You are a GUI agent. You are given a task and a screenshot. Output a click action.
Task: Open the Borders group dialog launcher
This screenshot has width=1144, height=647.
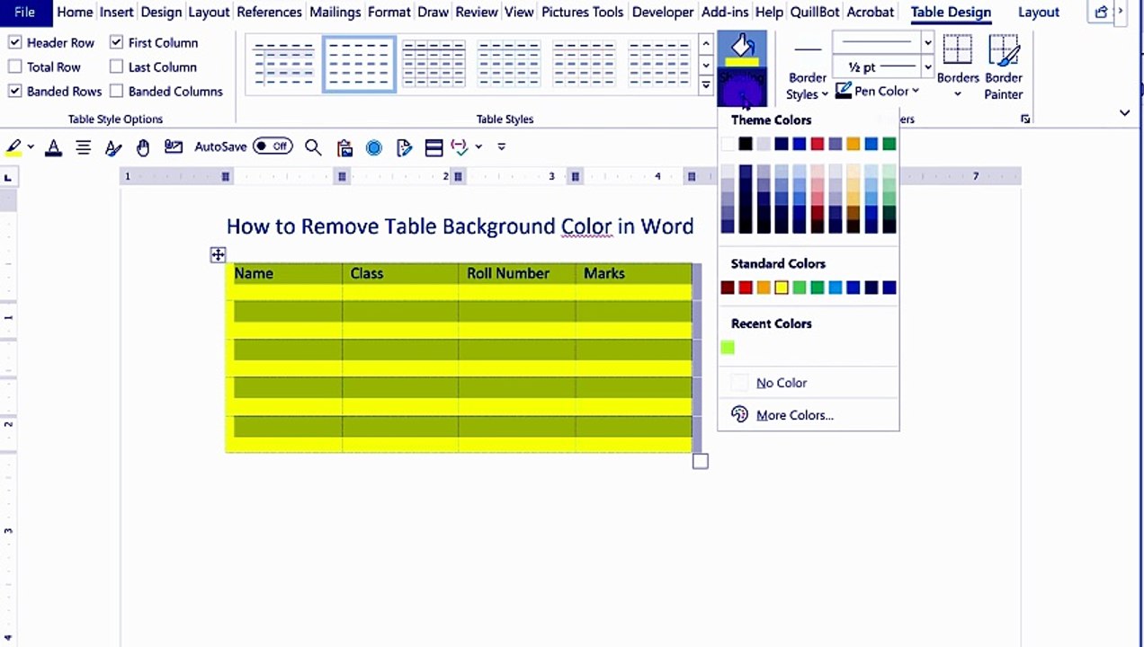(x=1025, y=119)
